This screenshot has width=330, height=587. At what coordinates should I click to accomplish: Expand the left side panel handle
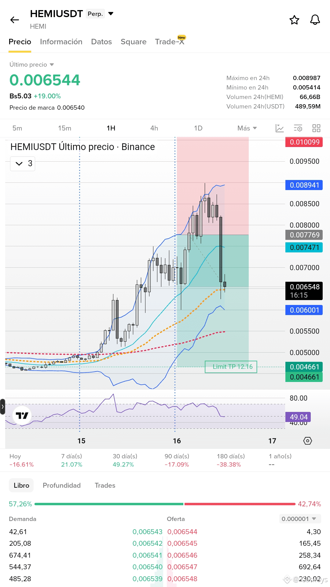coord(2,407)
